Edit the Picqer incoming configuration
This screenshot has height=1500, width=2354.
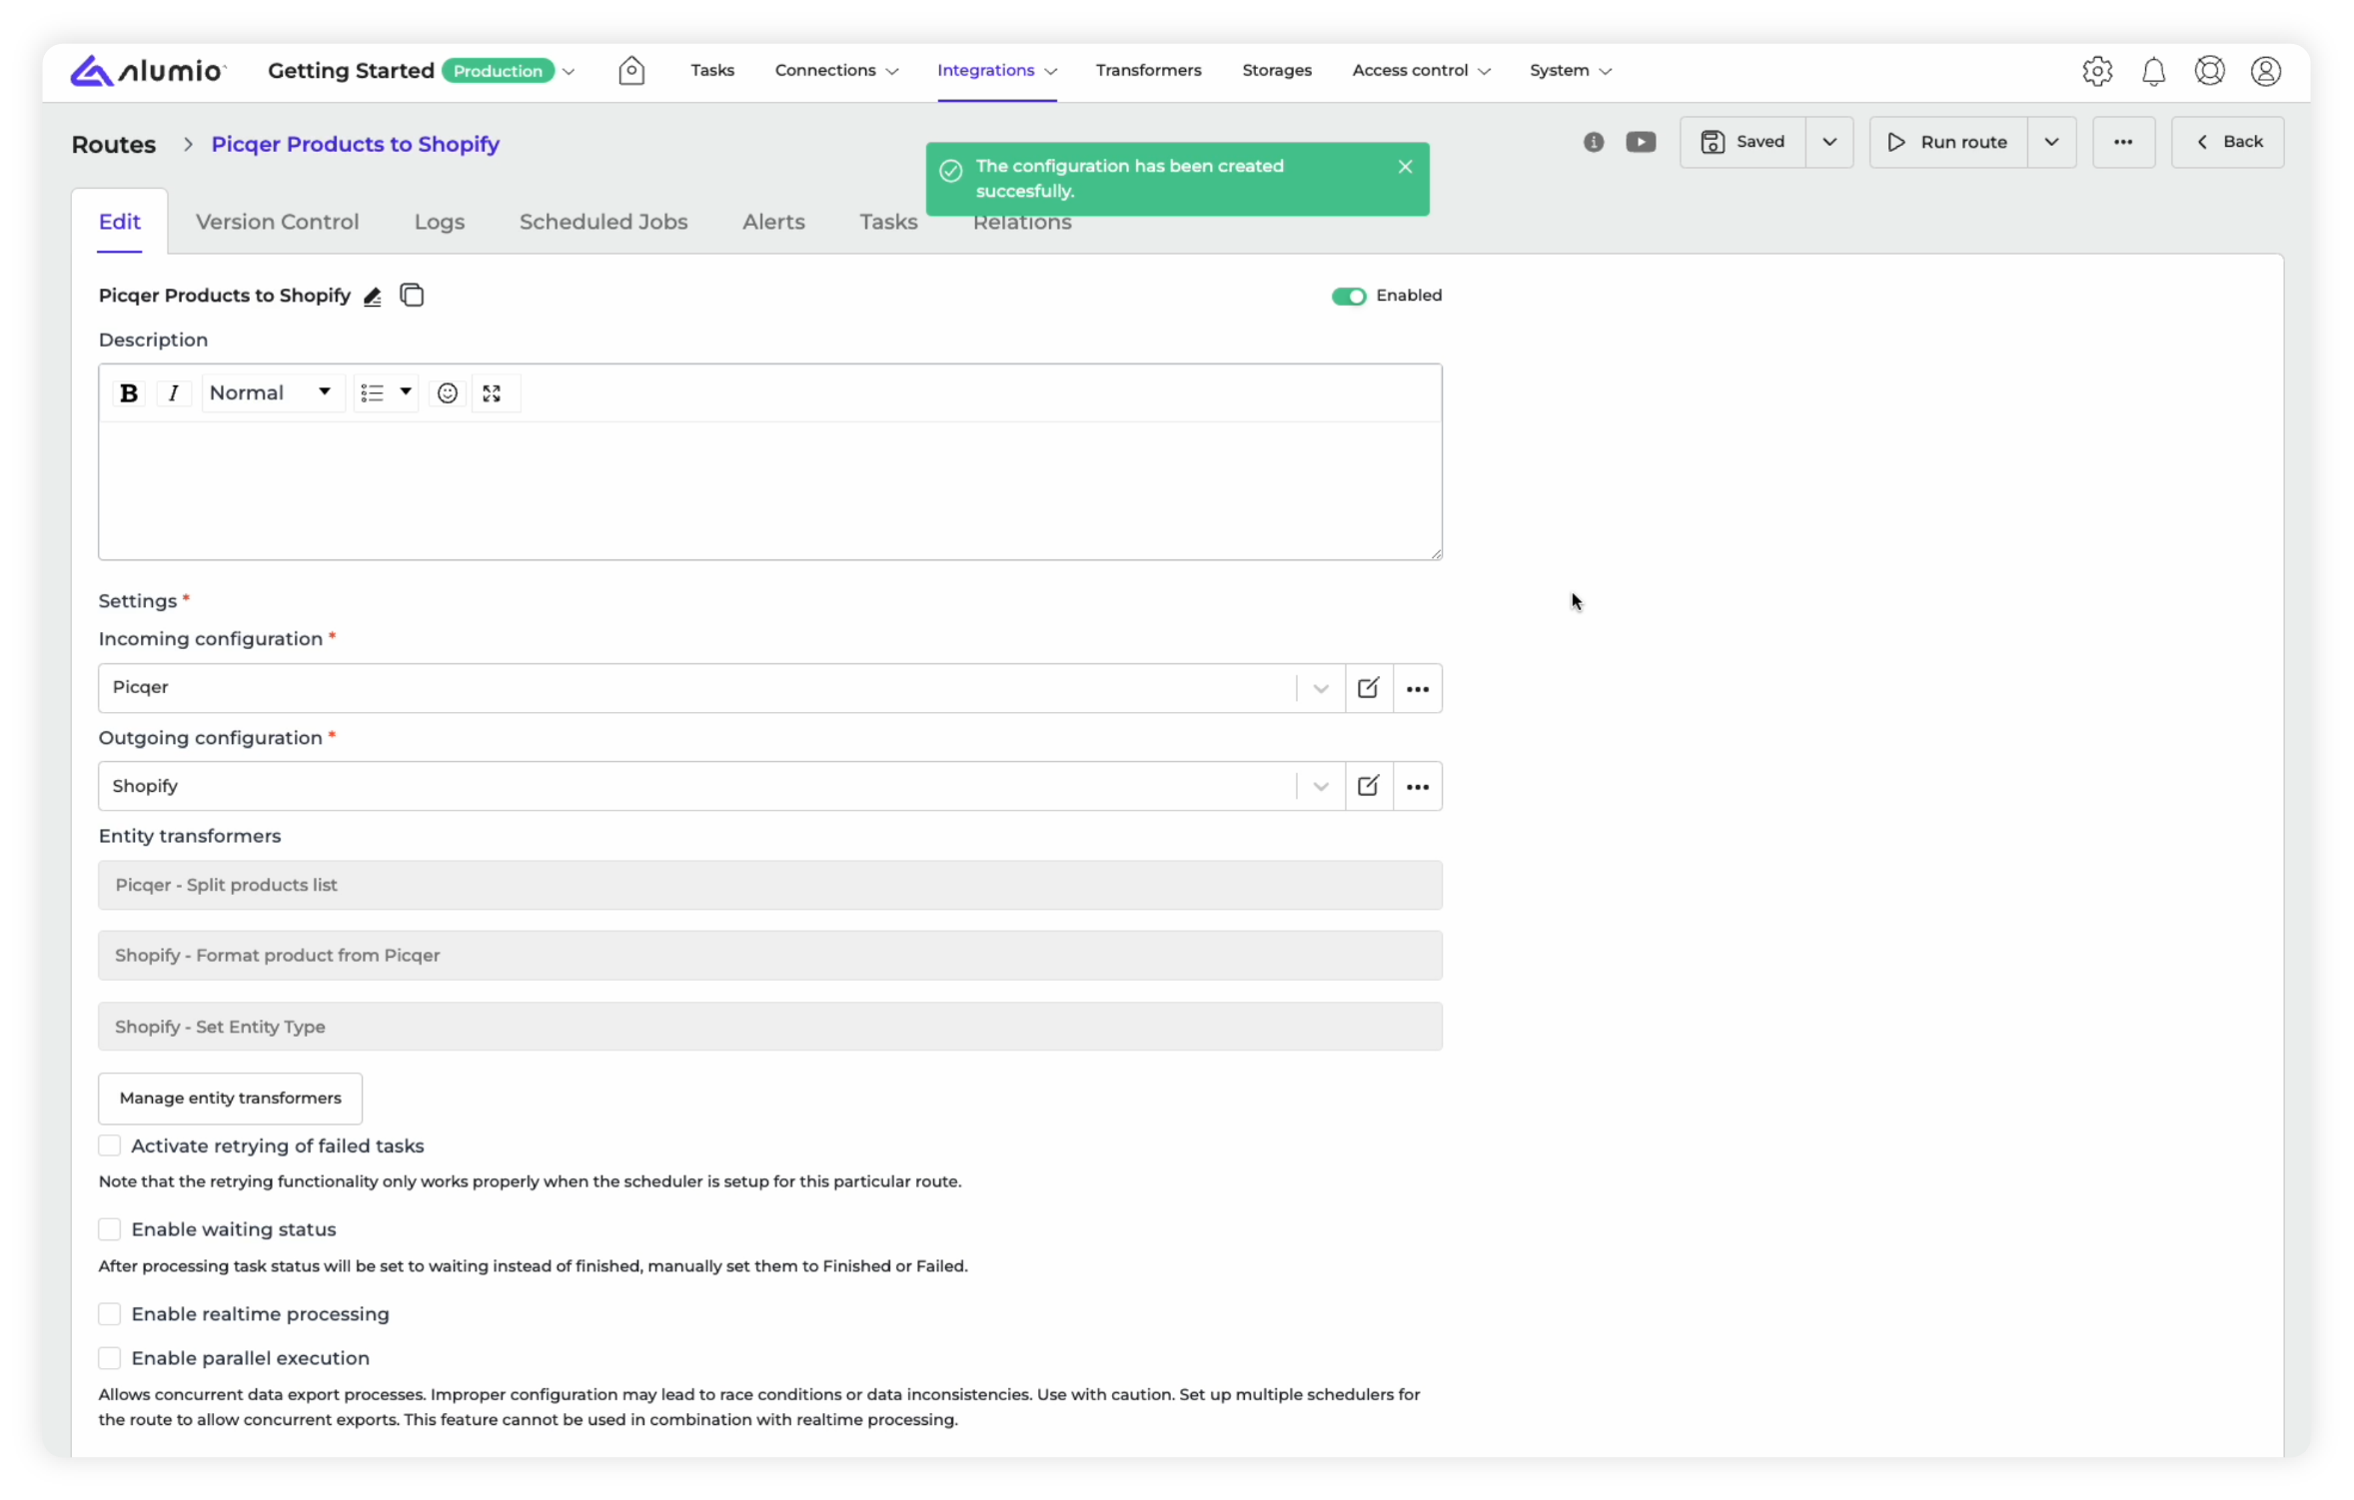click(x=1368, y=688)
